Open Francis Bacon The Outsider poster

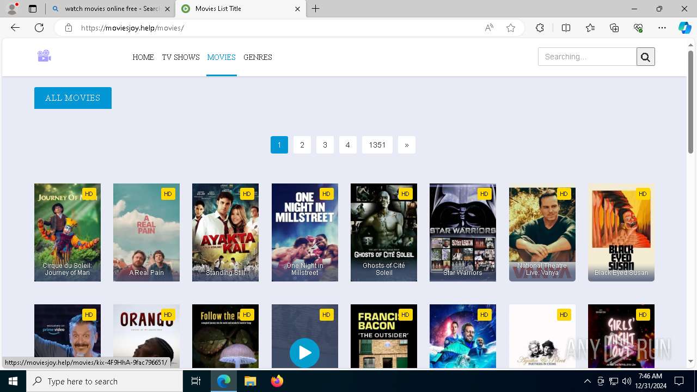pyautogui.click(x=384, y=336)
